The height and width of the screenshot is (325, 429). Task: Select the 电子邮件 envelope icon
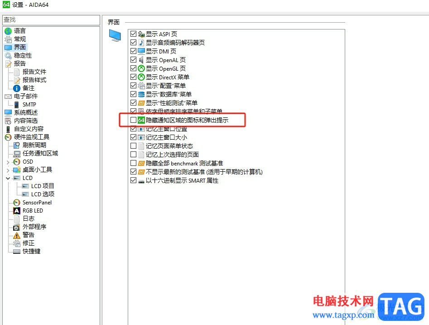tap(8, 97)
